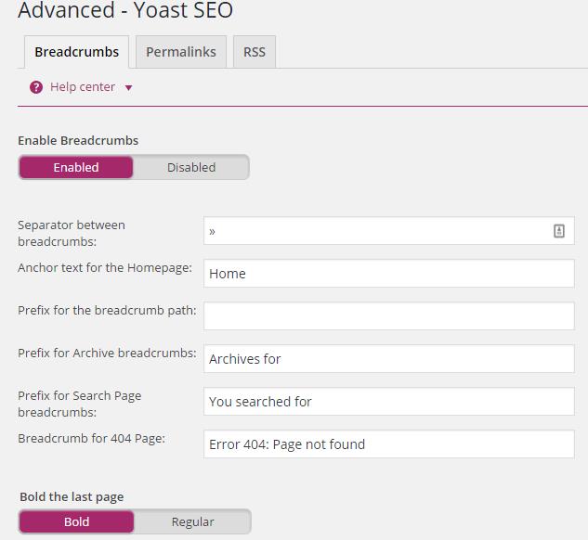Click the Prefix for Archive breadcrumbs label

(x=107, y=354)
